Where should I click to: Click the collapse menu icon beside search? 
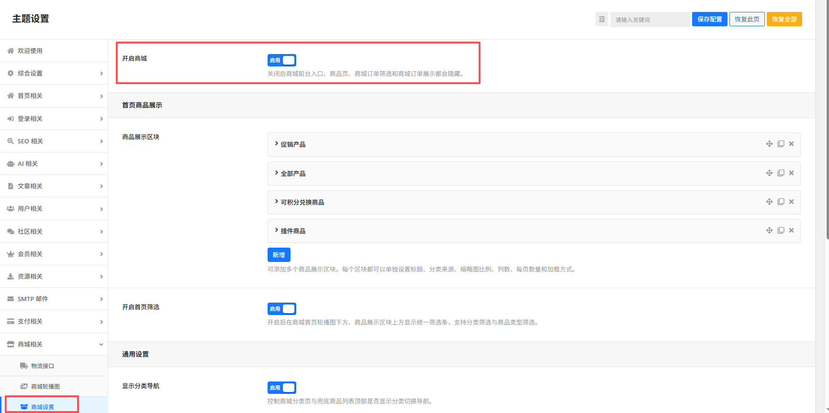[602, 20]
